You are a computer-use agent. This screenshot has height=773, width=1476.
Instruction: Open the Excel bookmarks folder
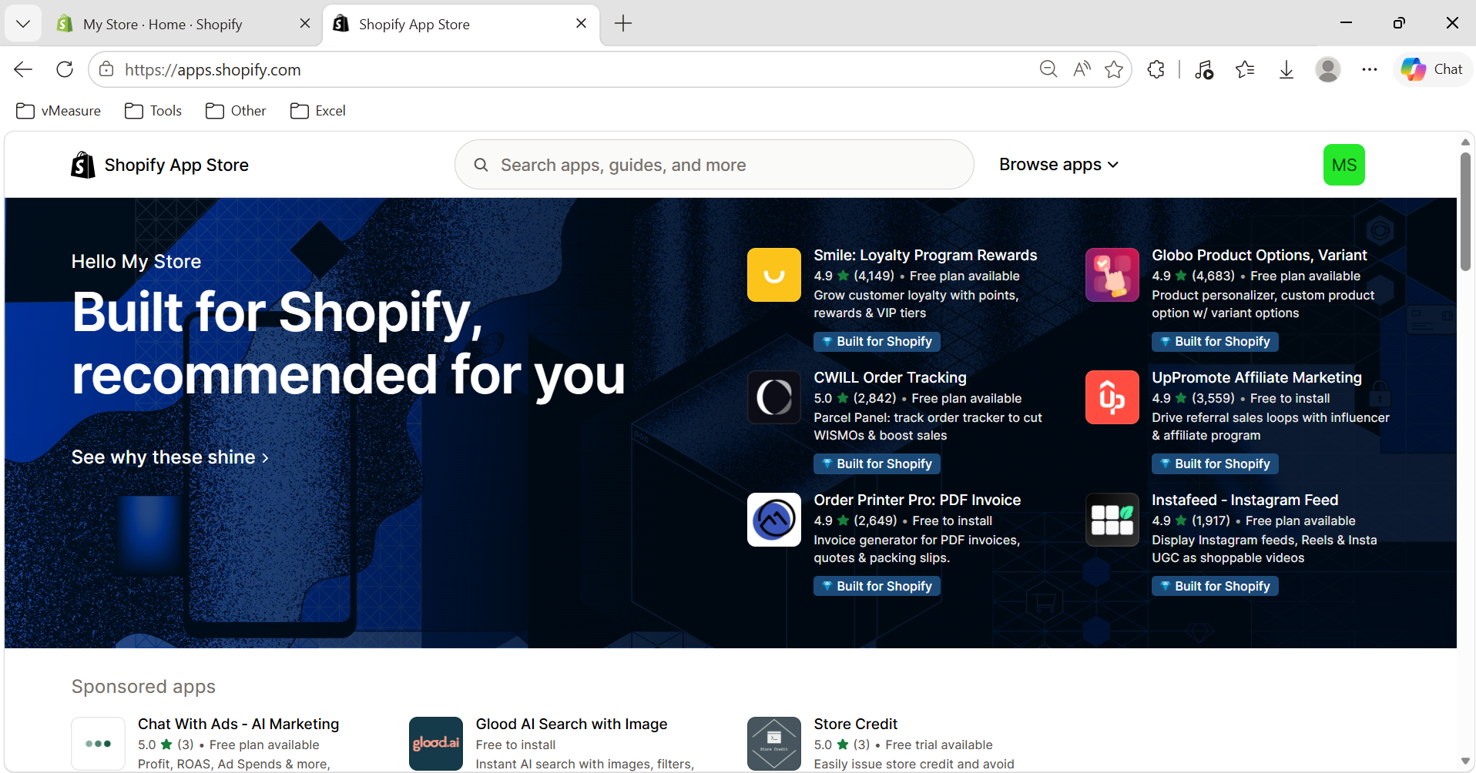(x=318, y=111)
